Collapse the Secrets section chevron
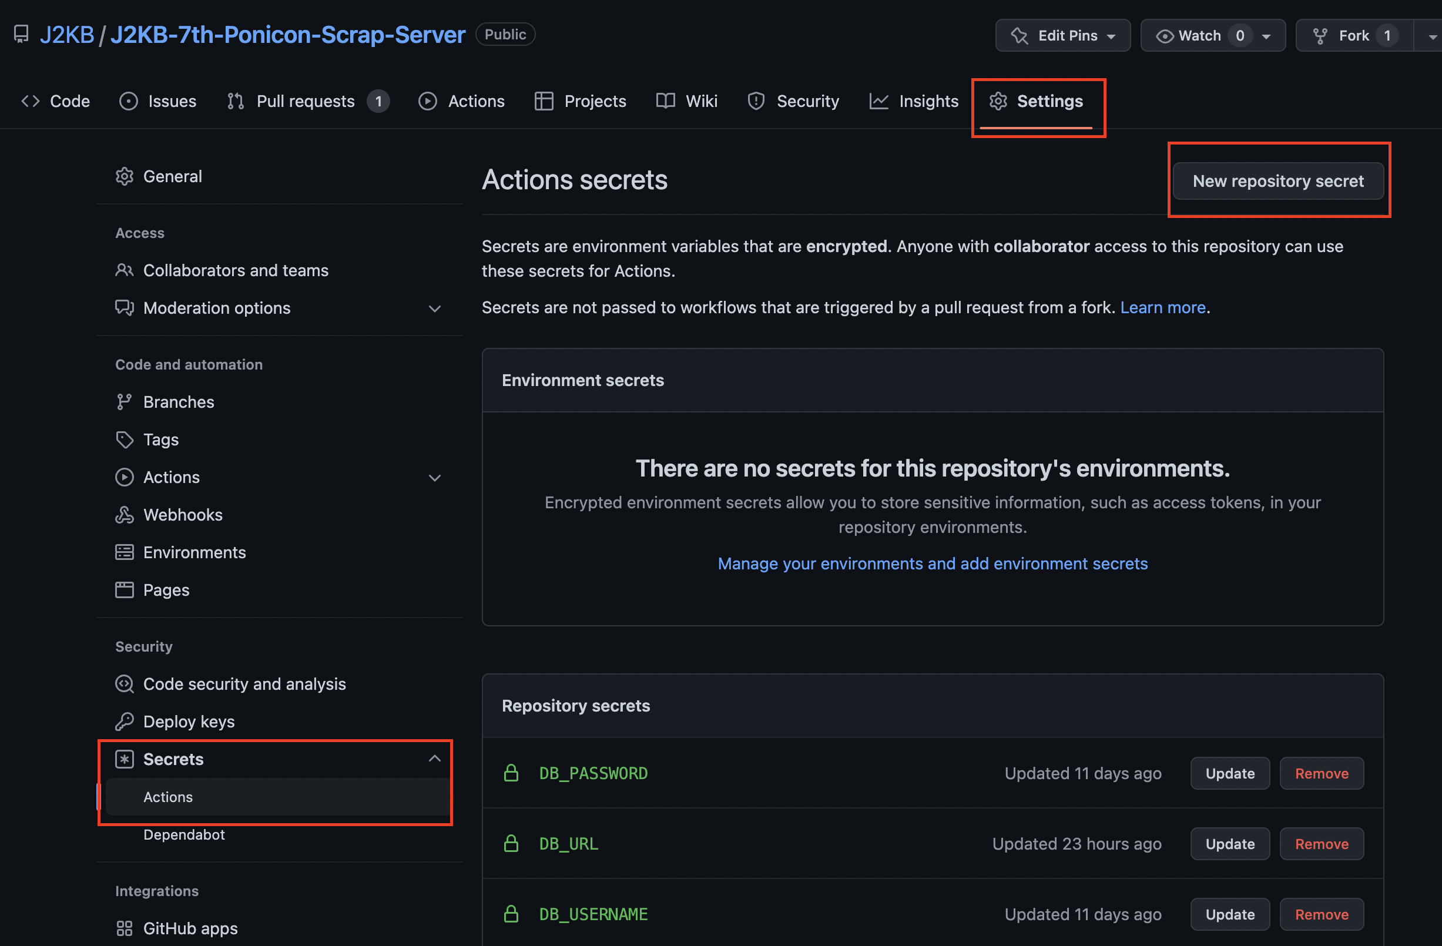Screen dimensions: 1442x946 point(434,759)
